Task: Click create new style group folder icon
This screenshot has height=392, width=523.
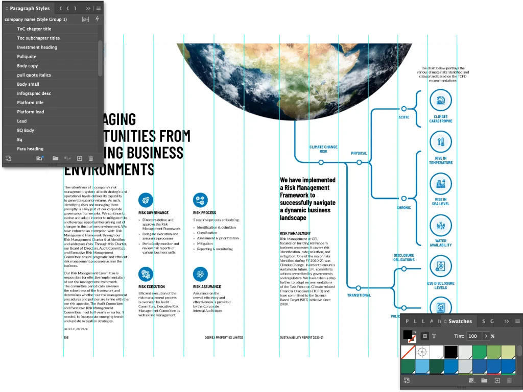Action: (x=55, y=158)
